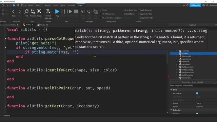Open the Find tool
This screenshot has height=122, width=217.
pyautogui.click(x=26, y=12)
